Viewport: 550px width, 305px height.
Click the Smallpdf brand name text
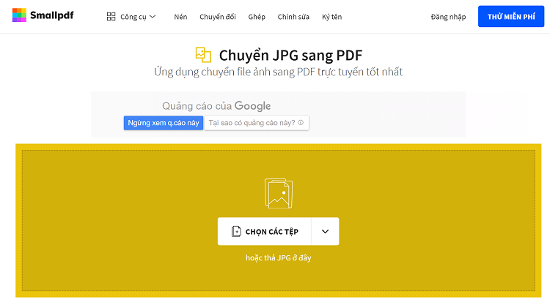52,15
